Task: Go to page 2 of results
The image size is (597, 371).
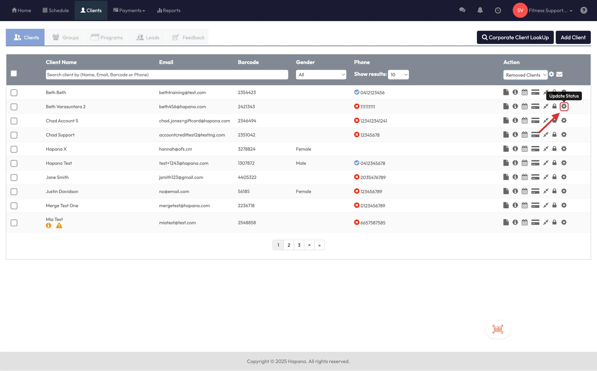Action: pos(289,245)
